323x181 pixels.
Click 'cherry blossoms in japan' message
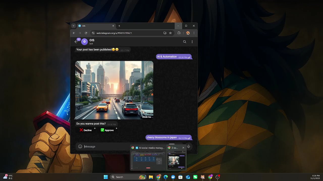coord(169,138)
